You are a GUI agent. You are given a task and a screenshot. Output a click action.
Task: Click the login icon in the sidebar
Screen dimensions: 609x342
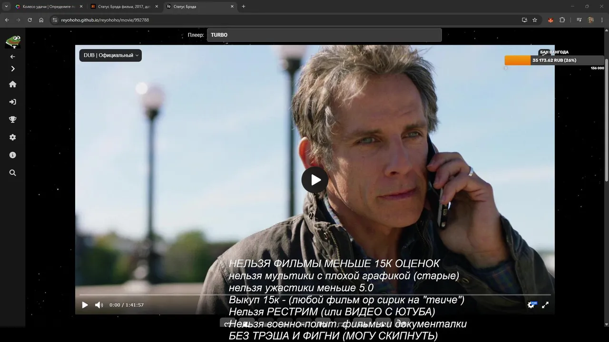[13, 102]
